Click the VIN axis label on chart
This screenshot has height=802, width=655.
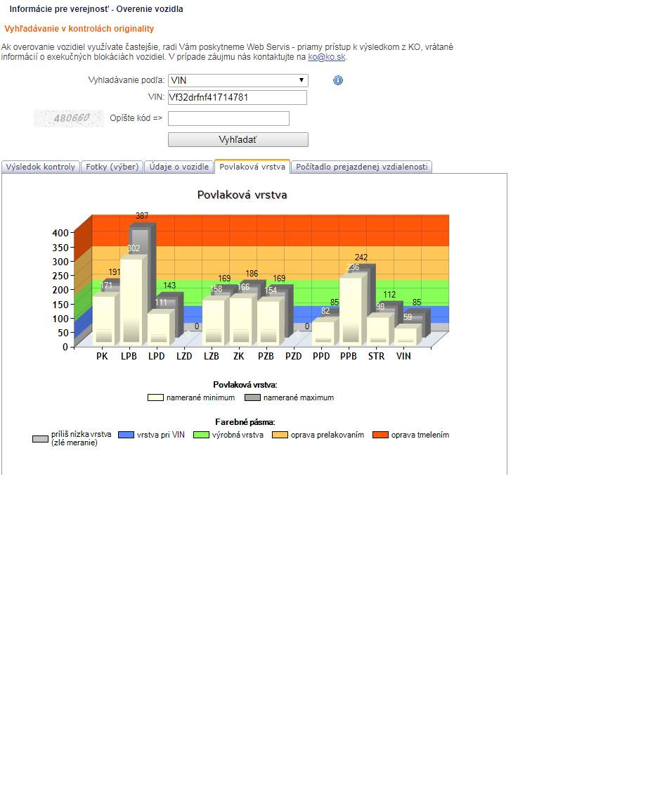pos(403,356)
